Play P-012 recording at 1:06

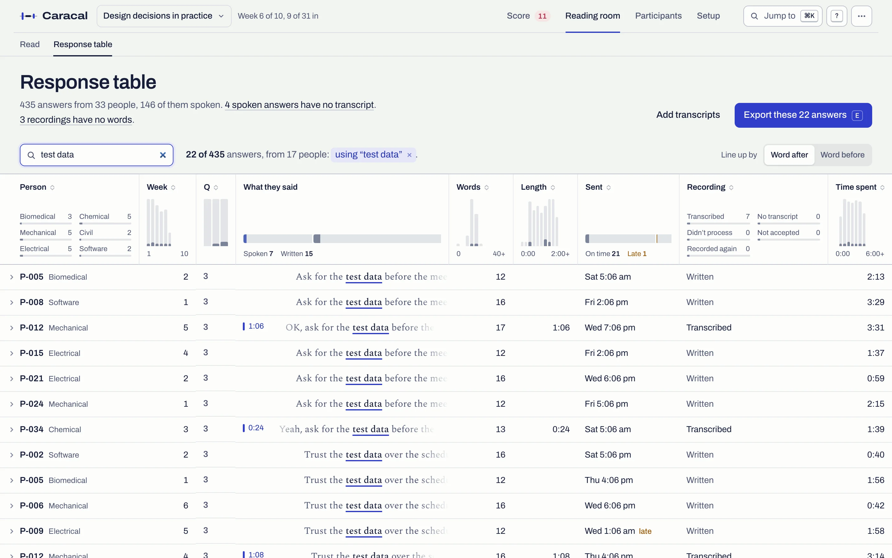(254, 326)
